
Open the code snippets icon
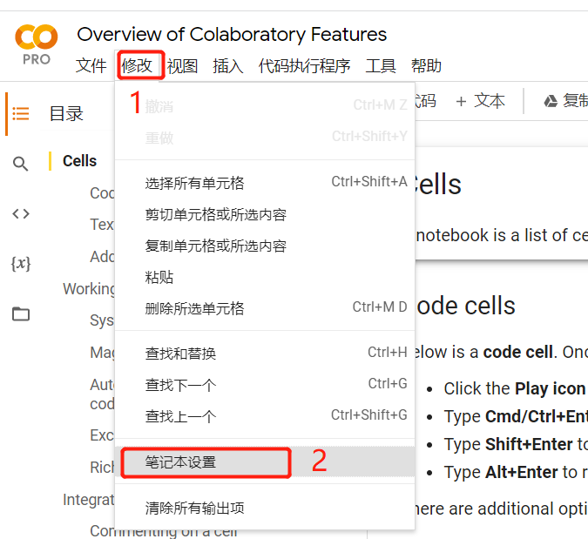(21, 213)
